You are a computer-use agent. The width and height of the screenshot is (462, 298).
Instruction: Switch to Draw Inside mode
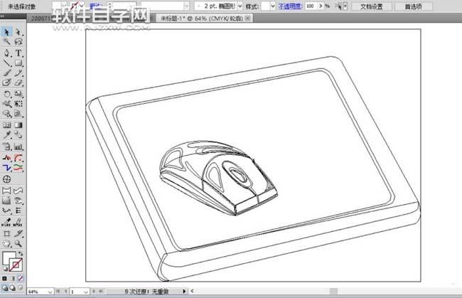(21, 287)
